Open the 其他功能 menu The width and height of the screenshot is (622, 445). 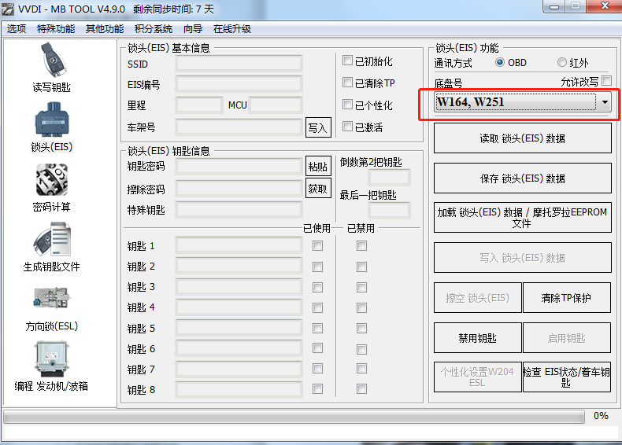point(105,29)
